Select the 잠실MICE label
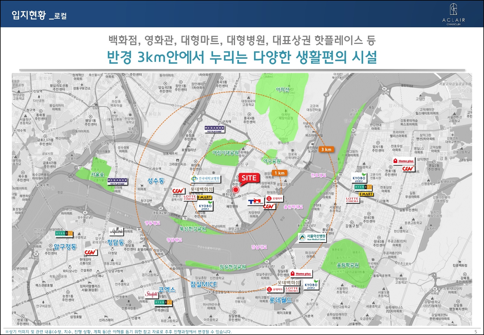484x335 pixels. (x=204, y=284)
